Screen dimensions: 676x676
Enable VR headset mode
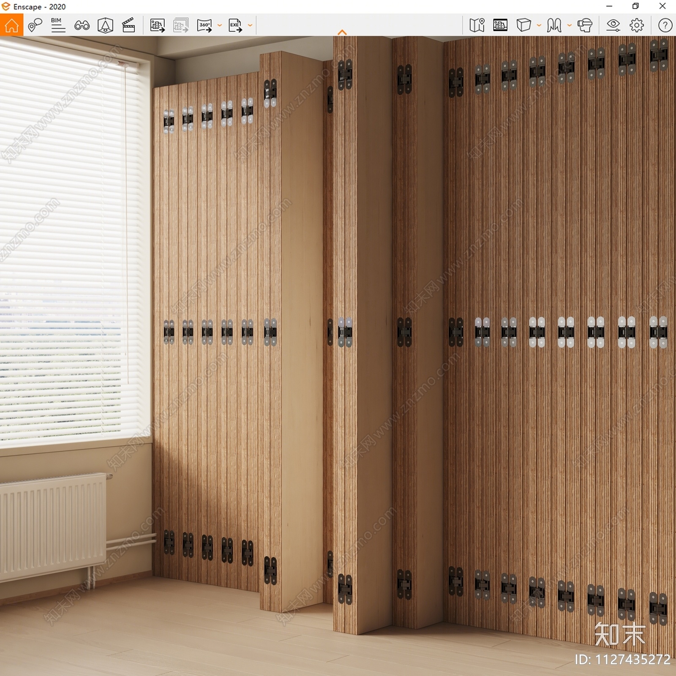coord(585,25)
